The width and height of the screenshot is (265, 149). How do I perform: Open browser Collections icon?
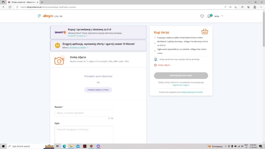coord(248,7)
